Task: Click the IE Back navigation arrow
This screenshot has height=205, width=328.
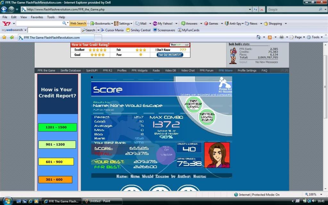Action: point(4,9)
